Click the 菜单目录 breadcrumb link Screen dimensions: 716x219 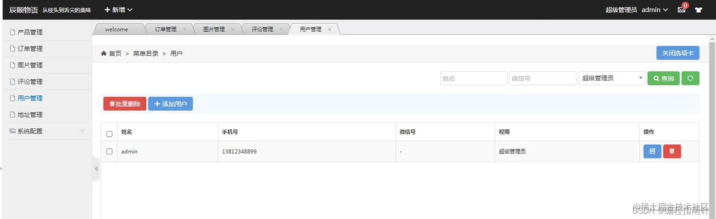[x=146, y=54]
